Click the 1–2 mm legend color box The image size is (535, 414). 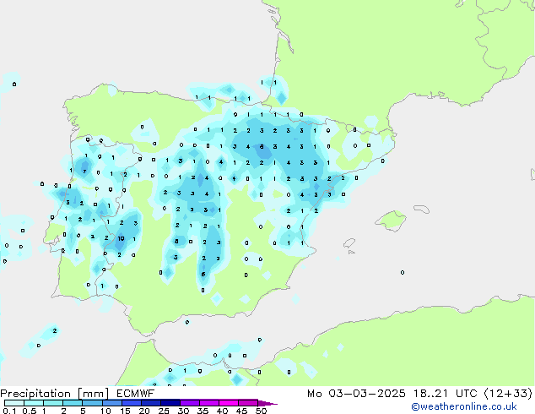point(53,403)
